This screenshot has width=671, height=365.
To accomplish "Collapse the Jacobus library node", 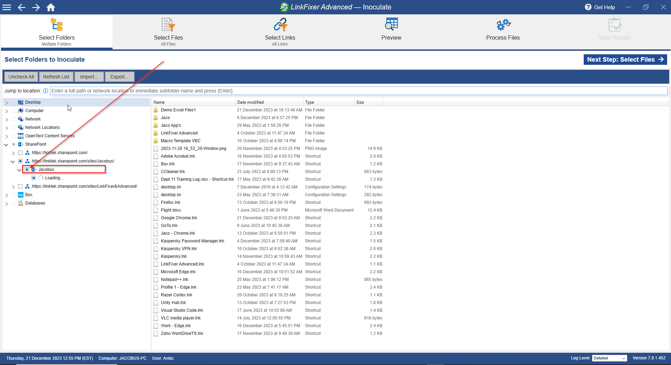I will (19, 170).
